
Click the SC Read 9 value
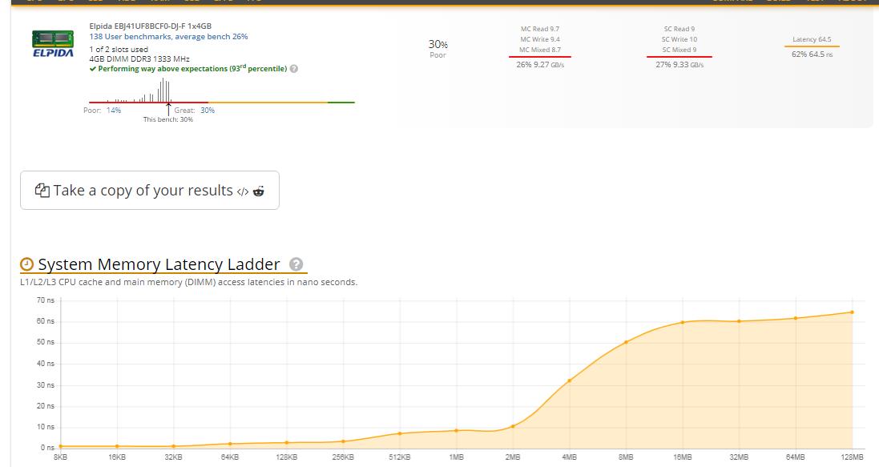(x=679, y=29)
